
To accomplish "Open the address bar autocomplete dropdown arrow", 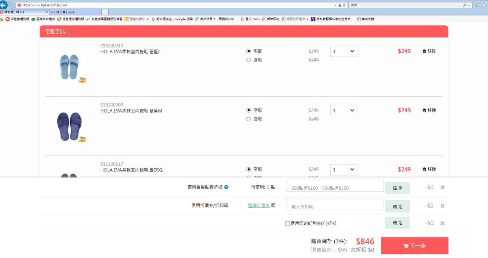I will (x=336, y=5).
